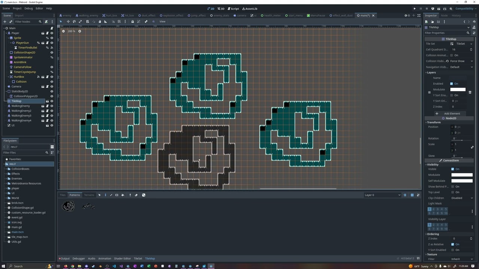Screen dimensions: 479x269
Task: Open the TileMap node documentation icon
Action: pos(474,27)
